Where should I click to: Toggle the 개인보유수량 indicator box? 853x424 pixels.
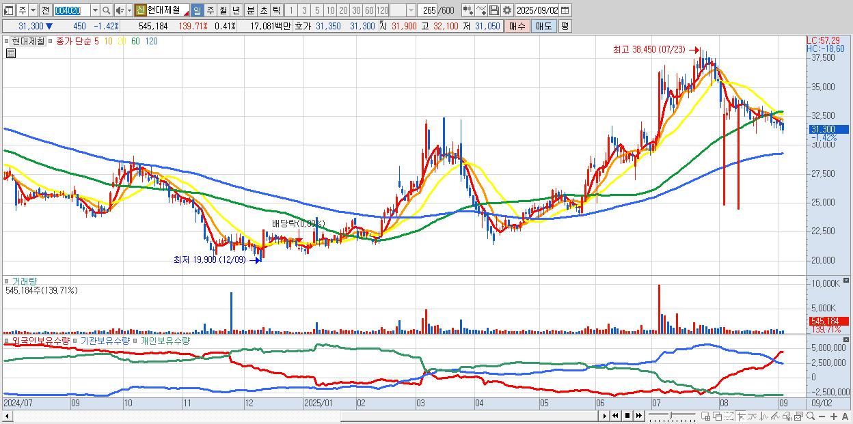coord(137,340)
